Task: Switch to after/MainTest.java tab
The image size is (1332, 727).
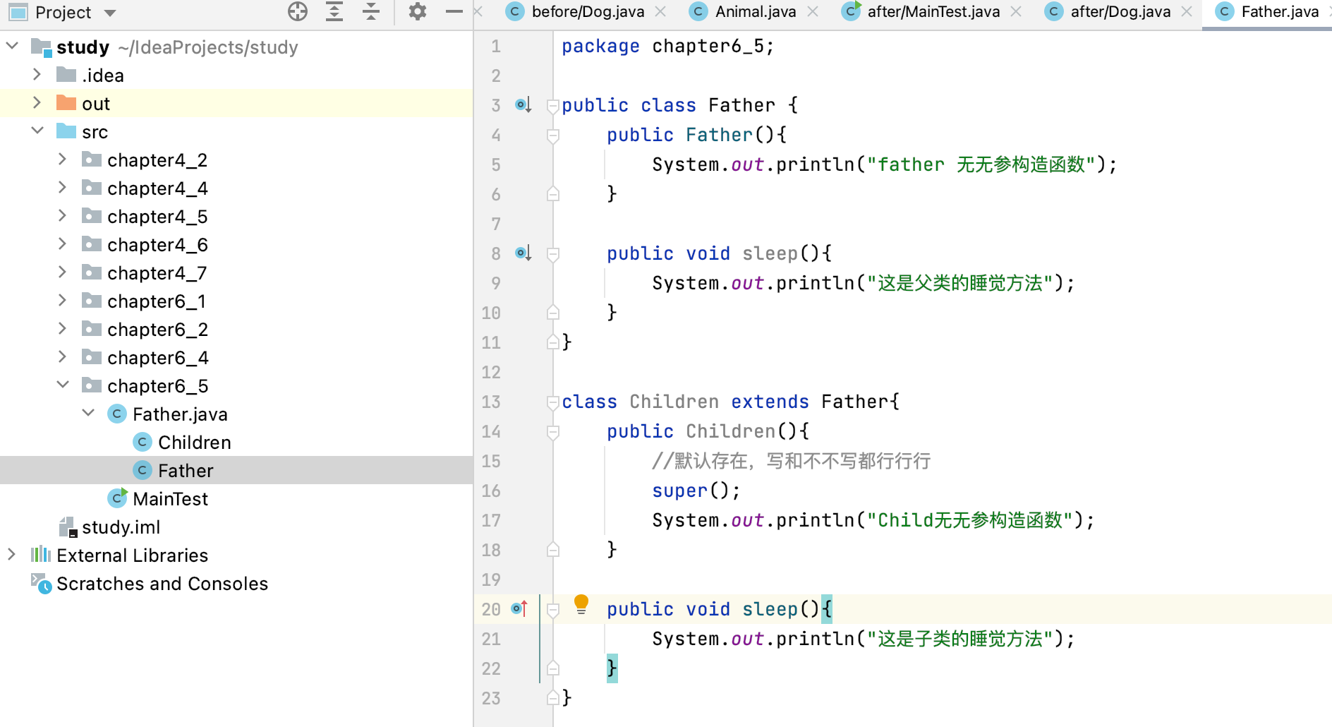Action: point(933,12)
